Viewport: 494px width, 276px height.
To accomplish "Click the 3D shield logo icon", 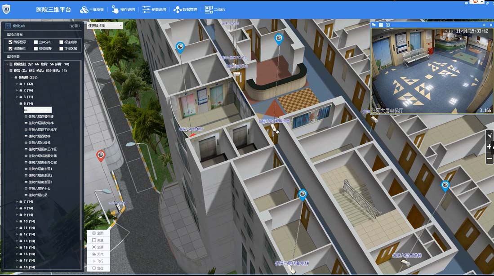I will point(6,9).
